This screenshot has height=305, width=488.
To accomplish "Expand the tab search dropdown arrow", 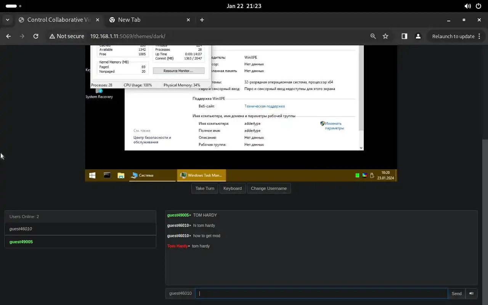I will 8,20.
